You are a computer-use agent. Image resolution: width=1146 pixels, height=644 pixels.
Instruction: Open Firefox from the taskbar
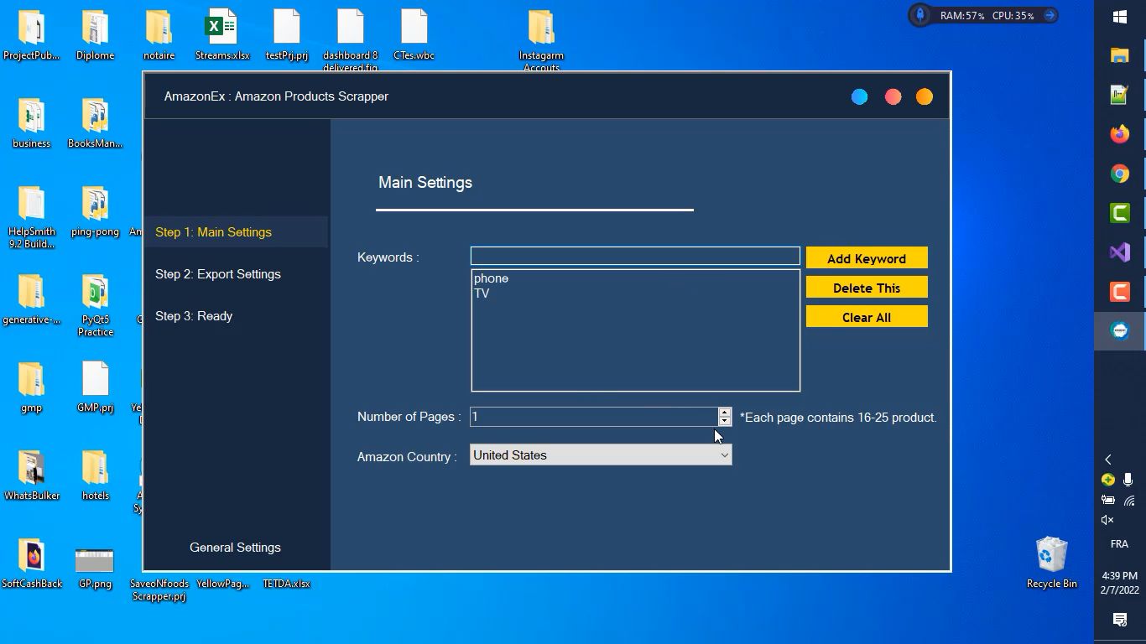pos(1119,134)
